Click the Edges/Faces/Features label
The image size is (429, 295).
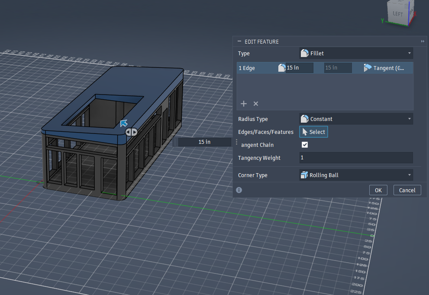click(x=266, y=132)
